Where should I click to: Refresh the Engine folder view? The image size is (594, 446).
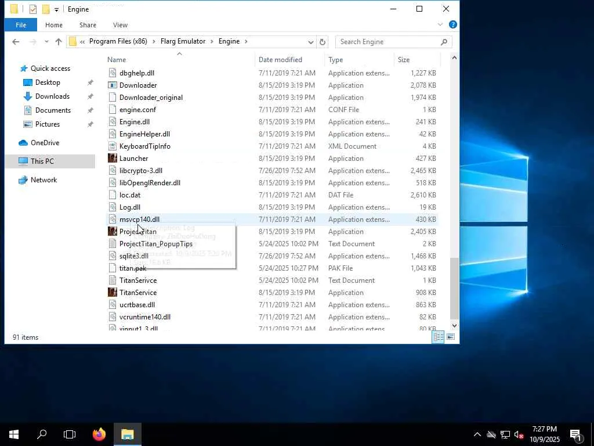pos(323,42)
